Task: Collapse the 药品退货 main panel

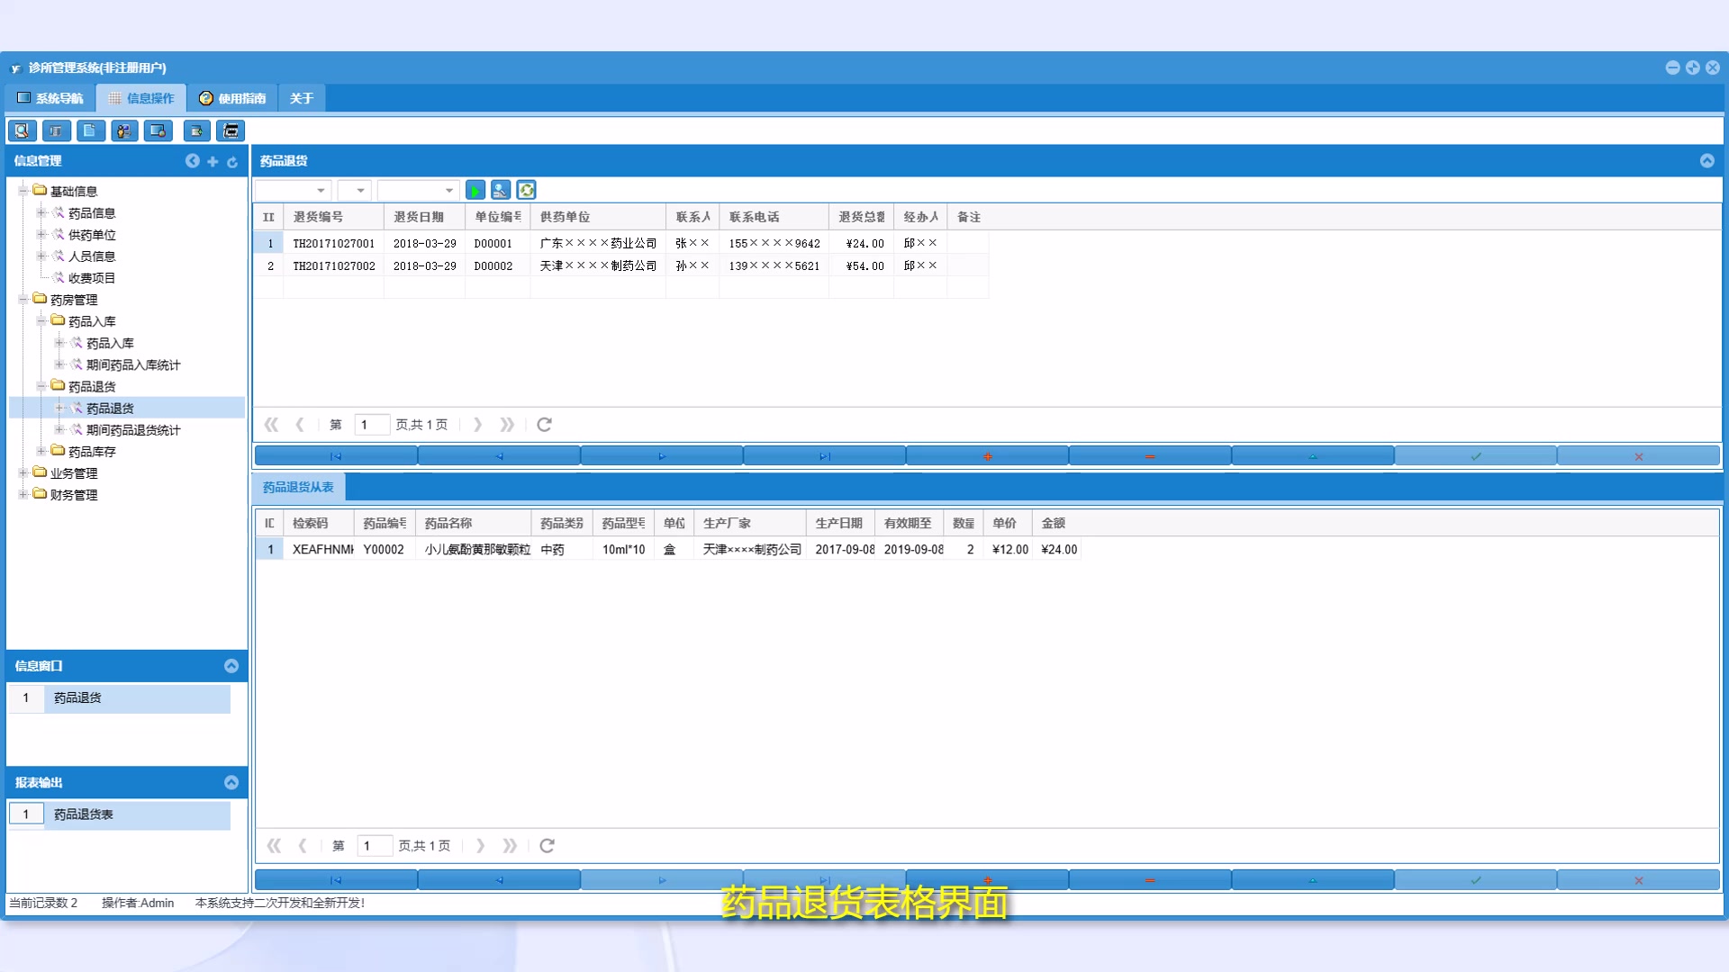Action: pos(1706,161)
